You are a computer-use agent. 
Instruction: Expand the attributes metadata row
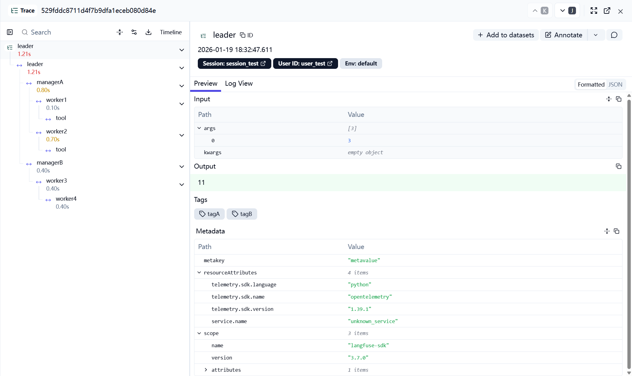pos(206,370)
